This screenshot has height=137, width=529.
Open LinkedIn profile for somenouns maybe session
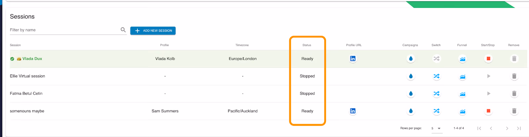[353, 111]
